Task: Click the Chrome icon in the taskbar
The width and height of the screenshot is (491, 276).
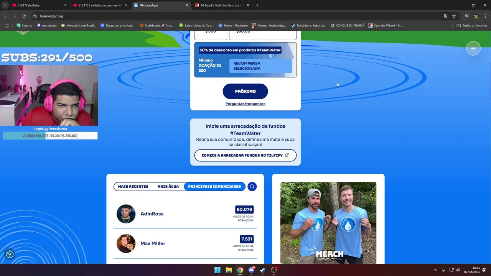Action: point(240,270)
